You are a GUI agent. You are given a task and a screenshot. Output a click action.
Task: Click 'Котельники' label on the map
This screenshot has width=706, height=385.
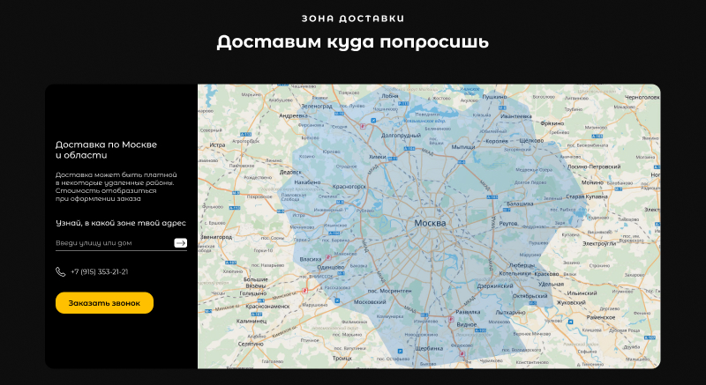coord(515,274)
